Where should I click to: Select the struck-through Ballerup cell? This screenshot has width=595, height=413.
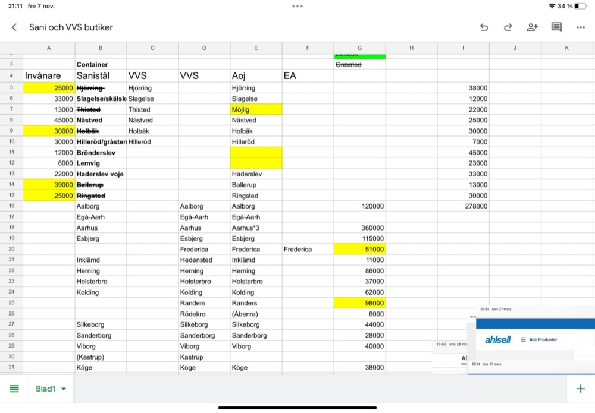tap(101, 185)
